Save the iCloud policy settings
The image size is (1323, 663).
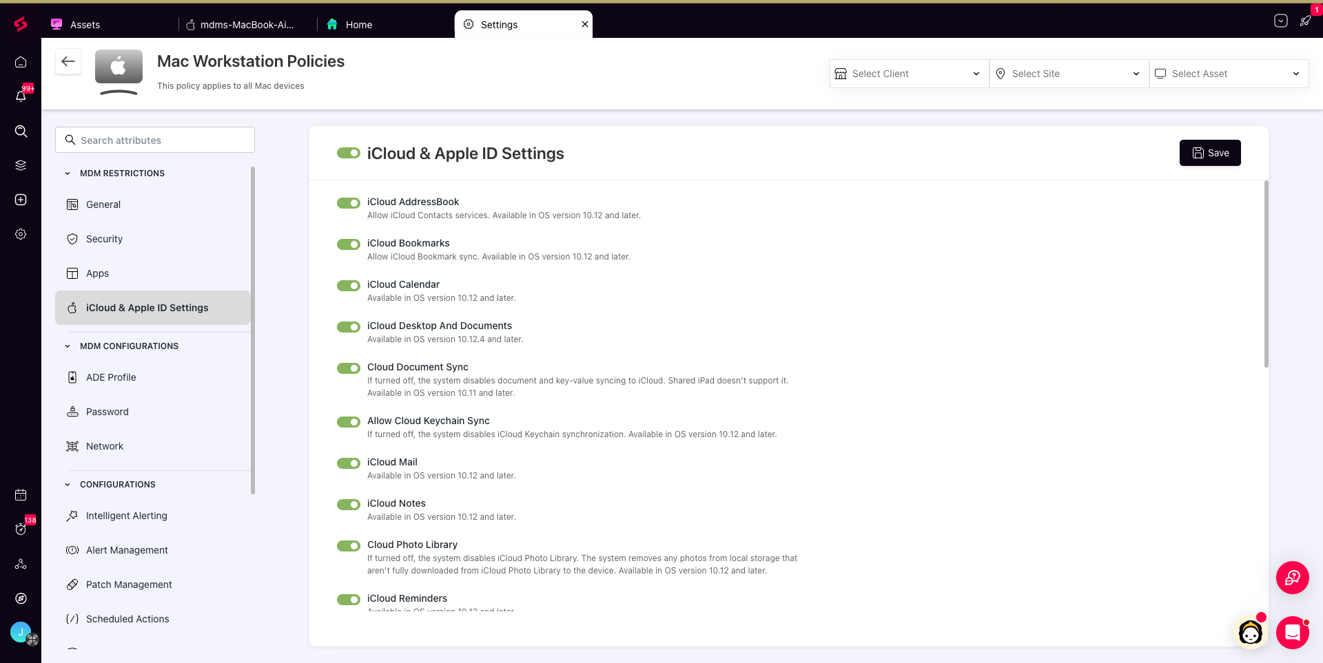[x=1210, y=153]
